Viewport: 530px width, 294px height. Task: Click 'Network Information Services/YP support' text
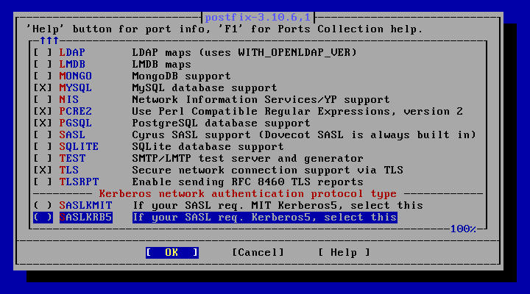point(261,100)
